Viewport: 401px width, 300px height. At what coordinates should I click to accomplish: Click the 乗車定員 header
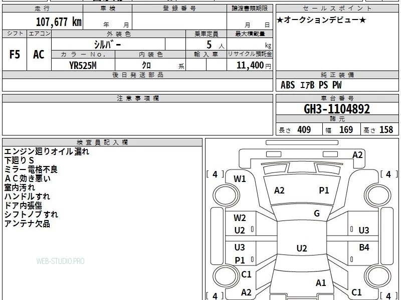(x=206, y=34)
